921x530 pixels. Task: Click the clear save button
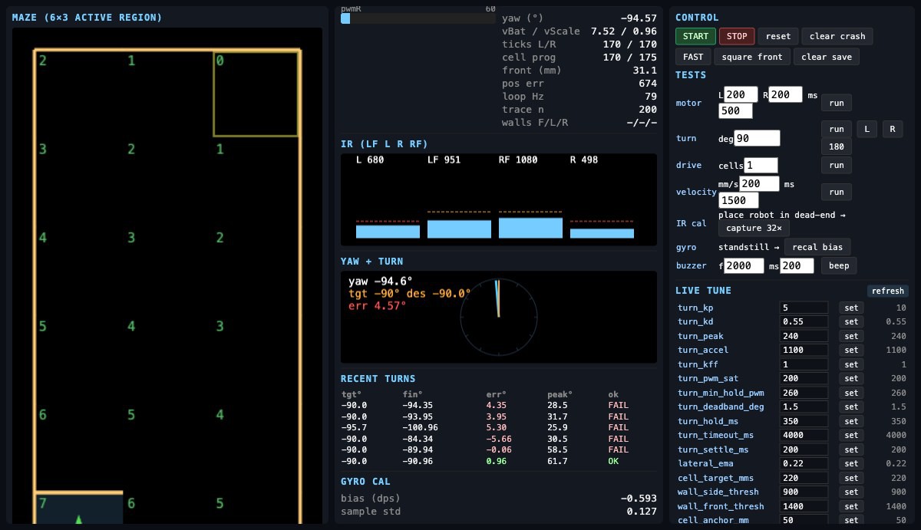pyautogui.click(x=826, y=57)
